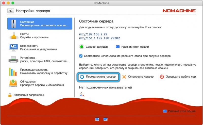
Task: Close the NoMachine window
Action: (x=4, y=3)
